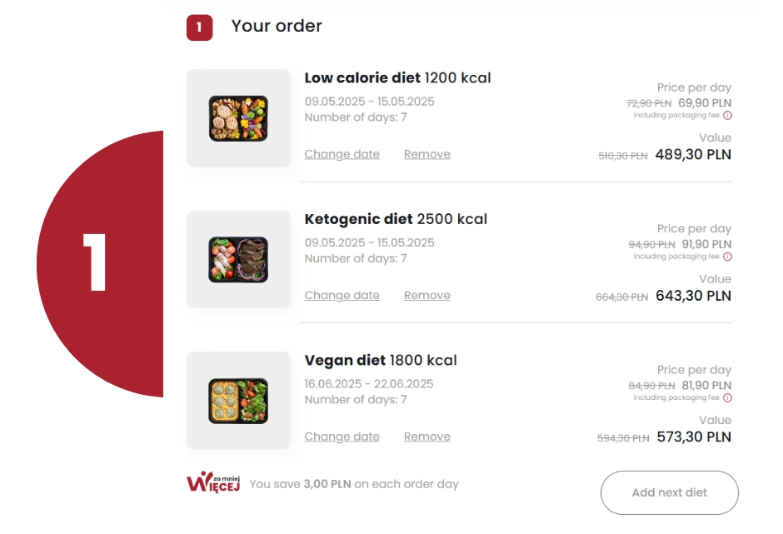Remove the Ketogenic diet from order
Viewport: 783px width, 534px height.
(427, 296)
